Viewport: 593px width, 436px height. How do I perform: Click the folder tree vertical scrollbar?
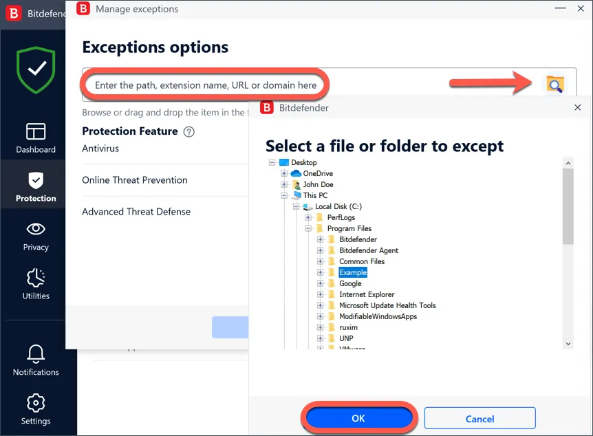[568, 206]
